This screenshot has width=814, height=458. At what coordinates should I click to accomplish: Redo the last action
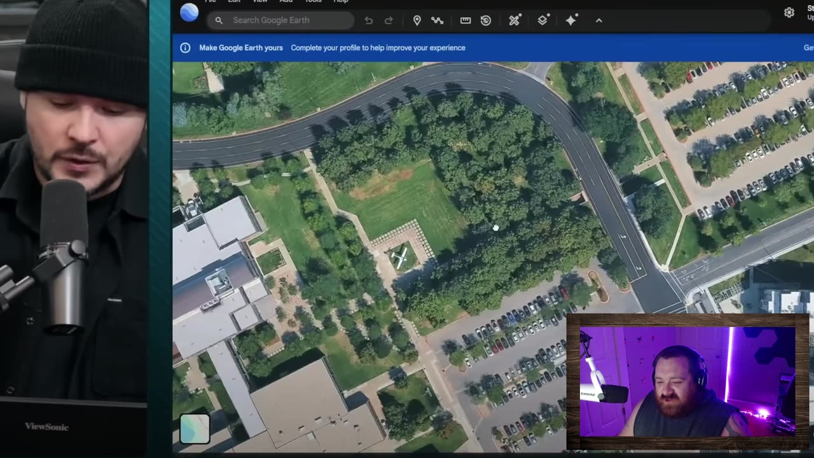pos(389,20)
